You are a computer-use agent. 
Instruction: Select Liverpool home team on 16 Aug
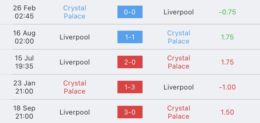tap(75, 37)
